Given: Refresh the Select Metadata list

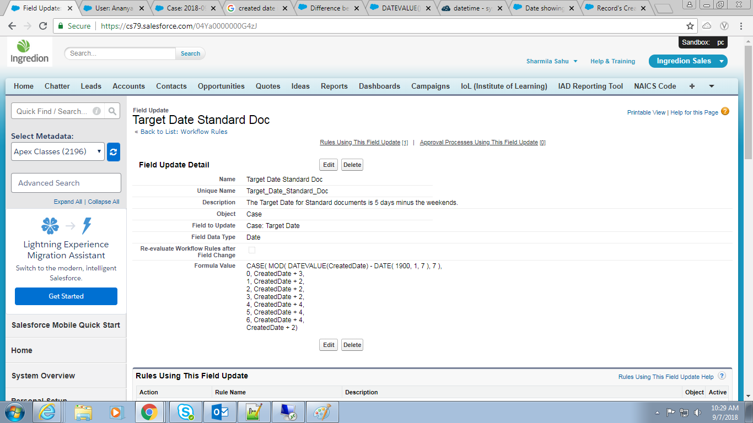Looking at the screenshot, I should click(114, 151).
